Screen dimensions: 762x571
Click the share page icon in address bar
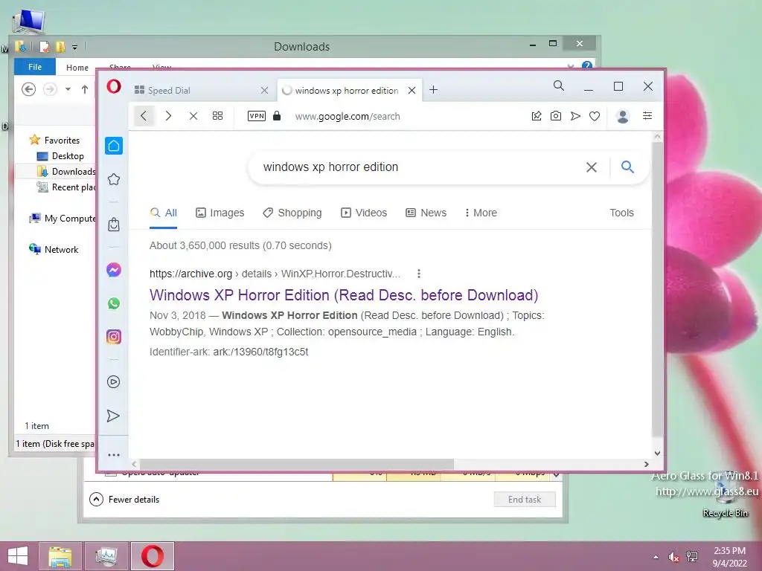point(537,115)
